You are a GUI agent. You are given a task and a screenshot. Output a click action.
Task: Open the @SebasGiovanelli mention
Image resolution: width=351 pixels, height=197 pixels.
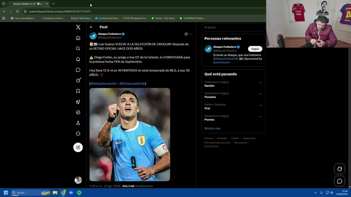(x=103, y=83)
